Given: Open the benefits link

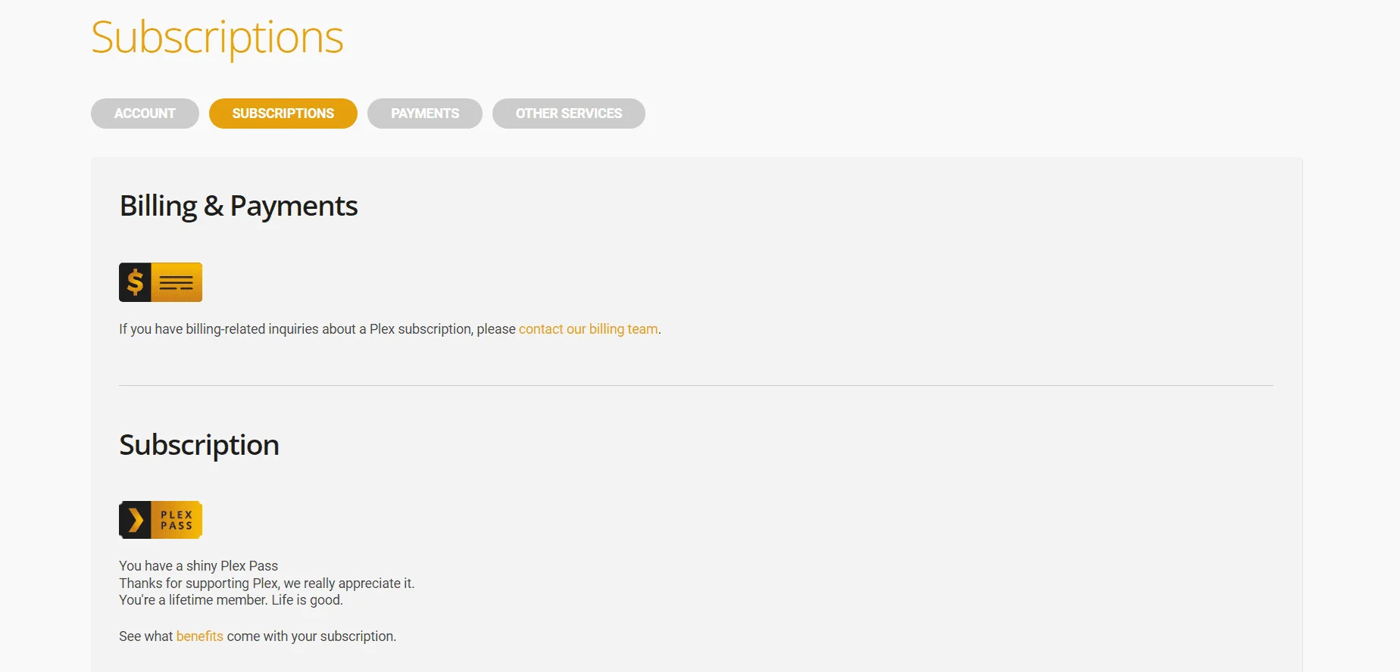Looking at the screenshot, I should pos(200,636).
